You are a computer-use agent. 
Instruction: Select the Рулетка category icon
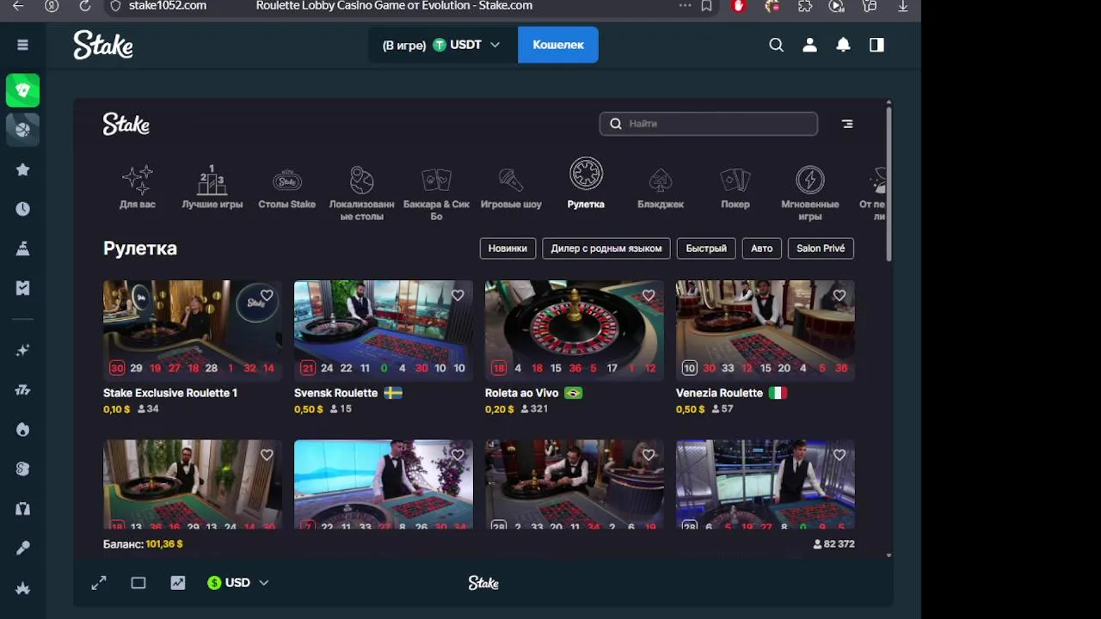pos(586,175)
